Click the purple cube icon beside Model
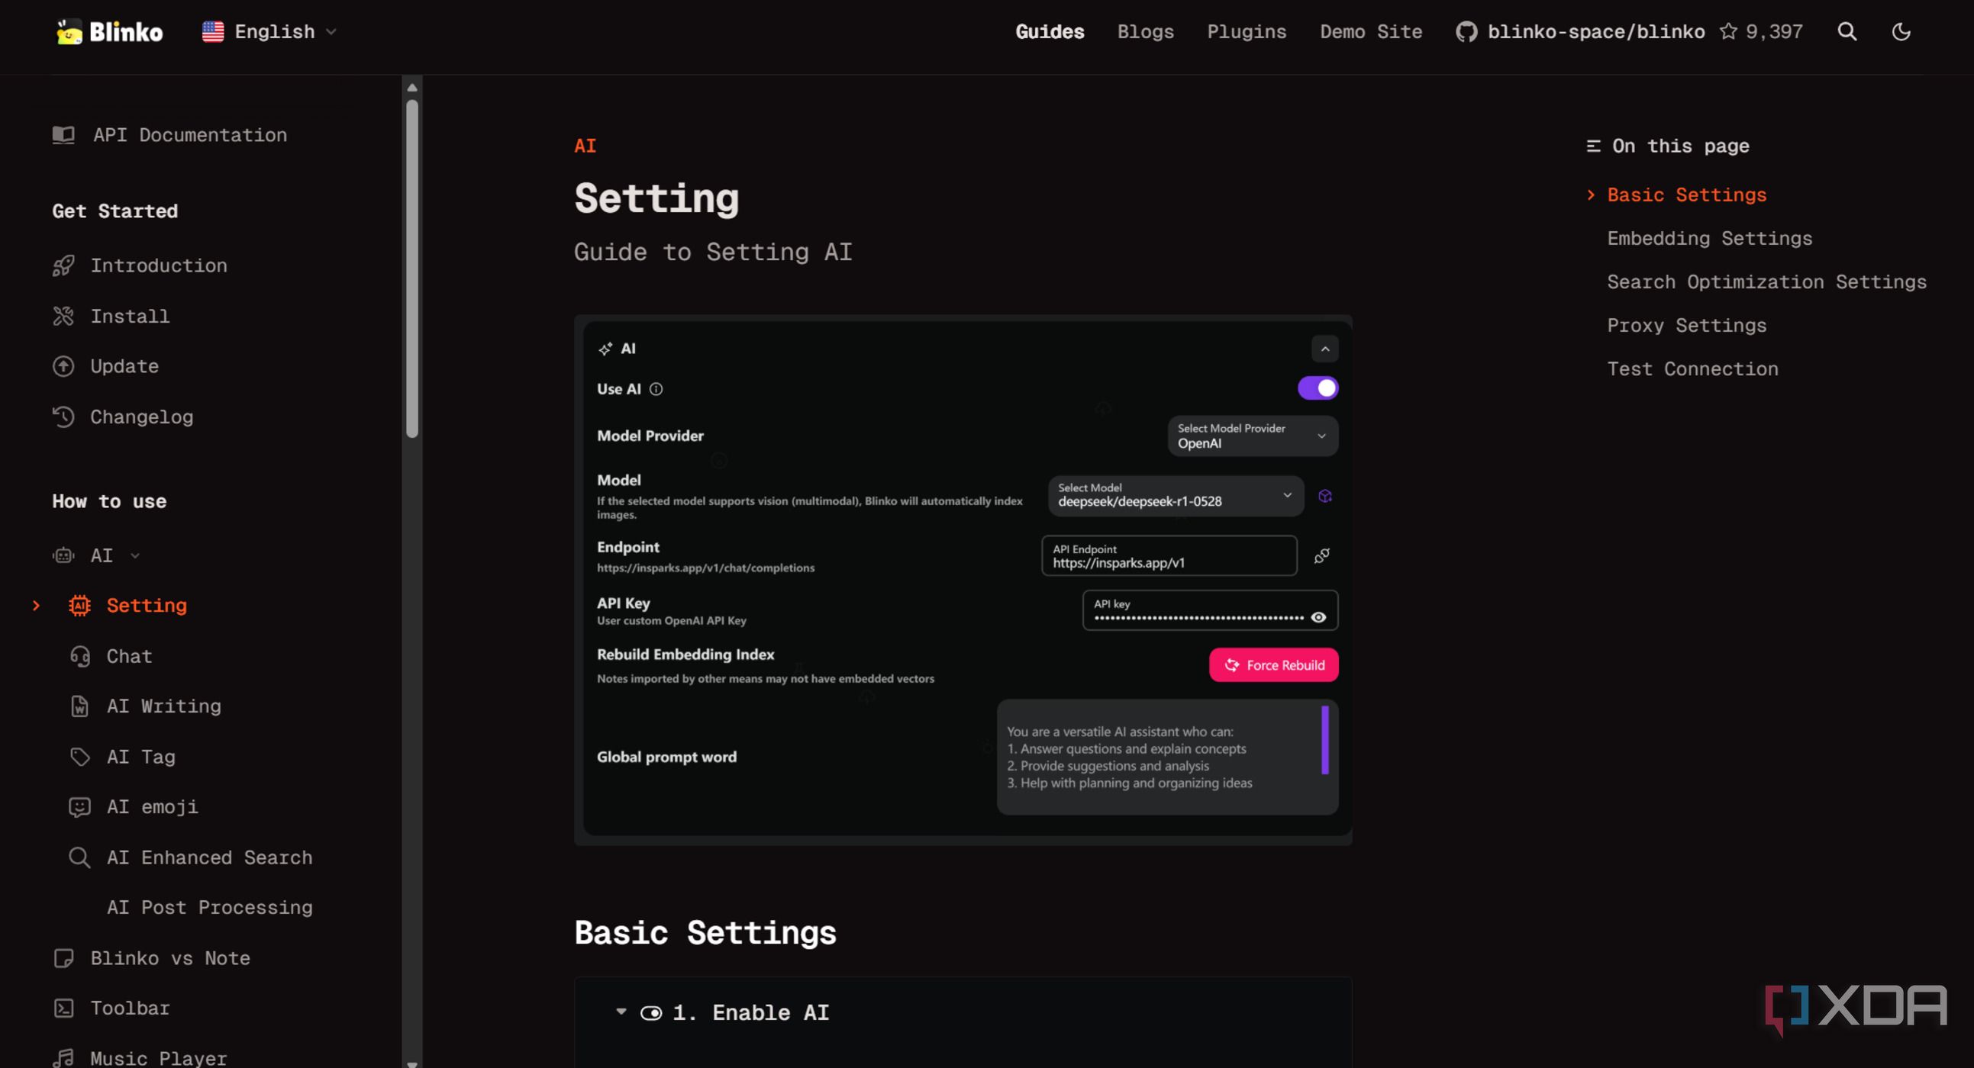This screenshot has width=1974, height=1068. pyautogui.click(x=1324, y=496)
